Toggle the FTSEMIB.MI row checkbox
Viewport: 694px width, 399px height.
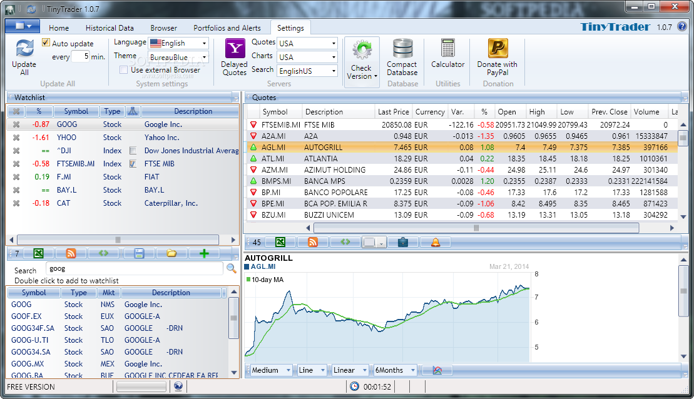coord(133,164)
